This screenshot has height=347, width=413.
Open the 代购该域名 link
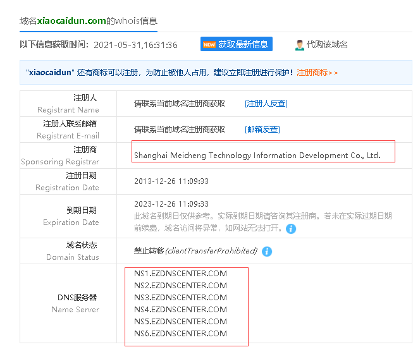pos(327,44)
